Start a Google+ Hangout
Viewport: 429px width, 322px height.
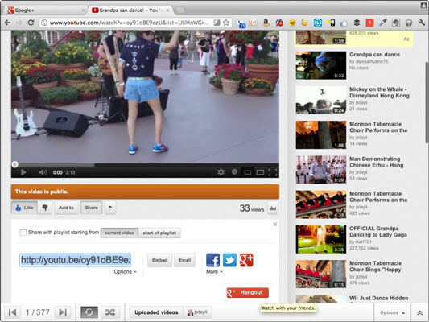point(248,293)
